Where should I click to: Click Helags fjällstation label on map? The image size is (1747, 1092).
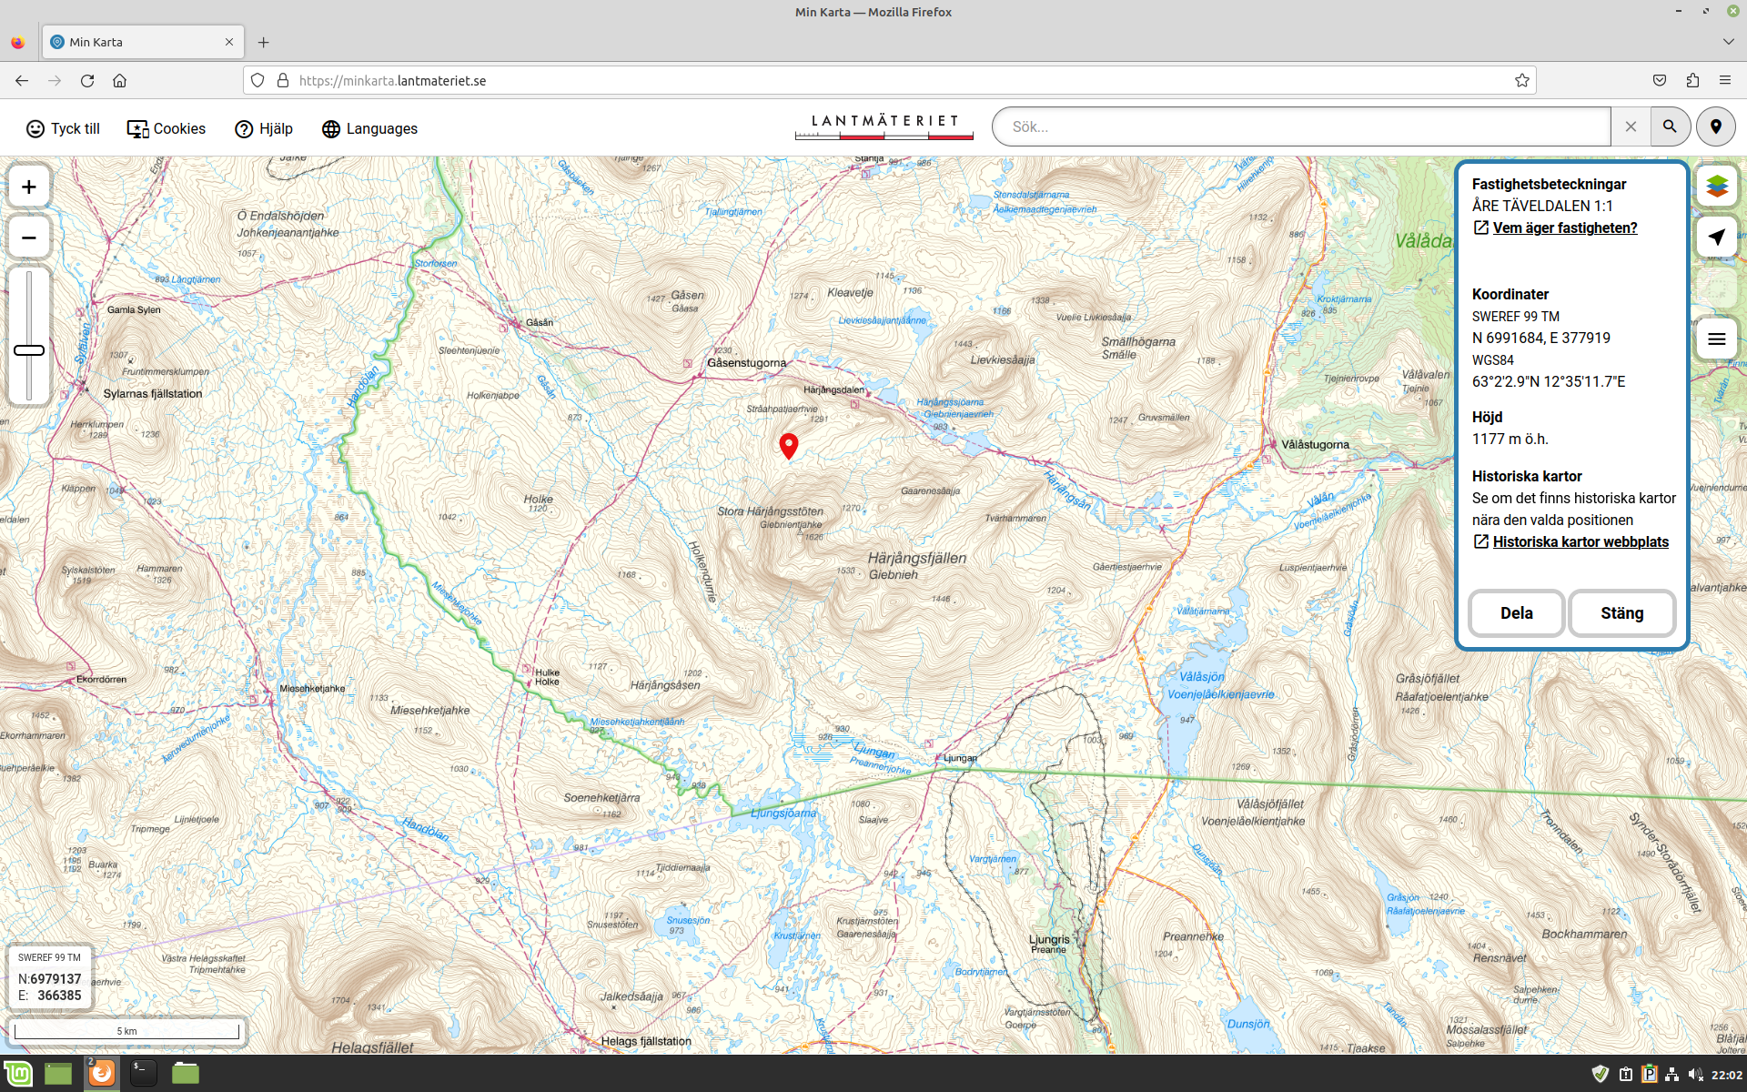point(646,1041)
